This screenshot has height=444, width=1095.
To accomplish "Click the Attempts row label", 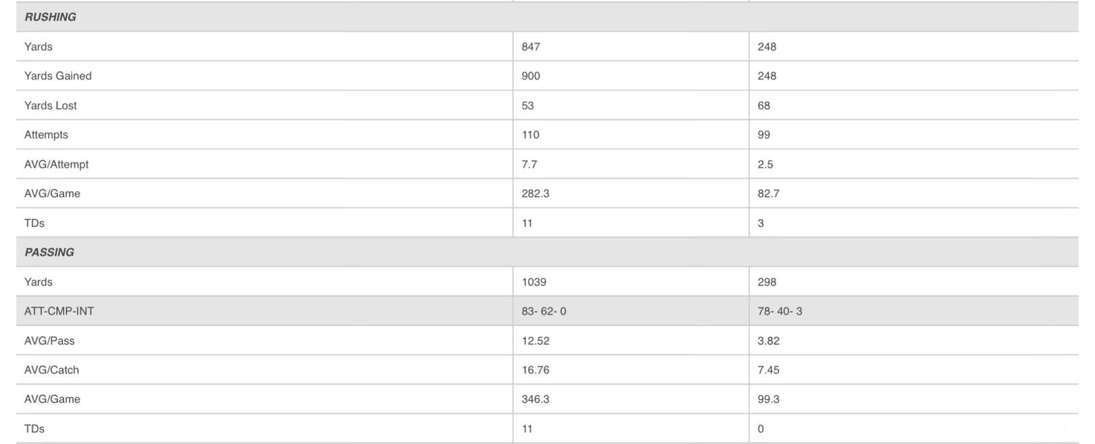I will coord(46,134).
